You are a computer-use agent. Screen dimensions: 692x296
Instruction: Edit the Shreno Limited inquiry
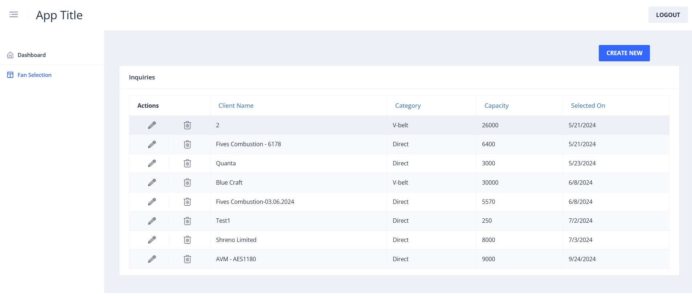152,240
